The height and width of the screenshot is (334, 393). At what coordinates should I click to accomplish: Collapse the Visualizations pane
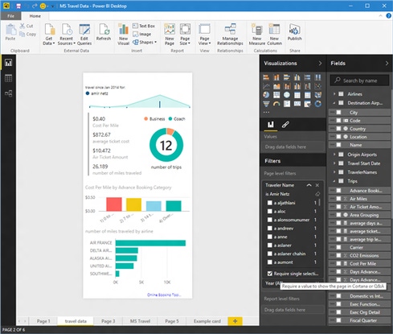[x=320, y=64]
